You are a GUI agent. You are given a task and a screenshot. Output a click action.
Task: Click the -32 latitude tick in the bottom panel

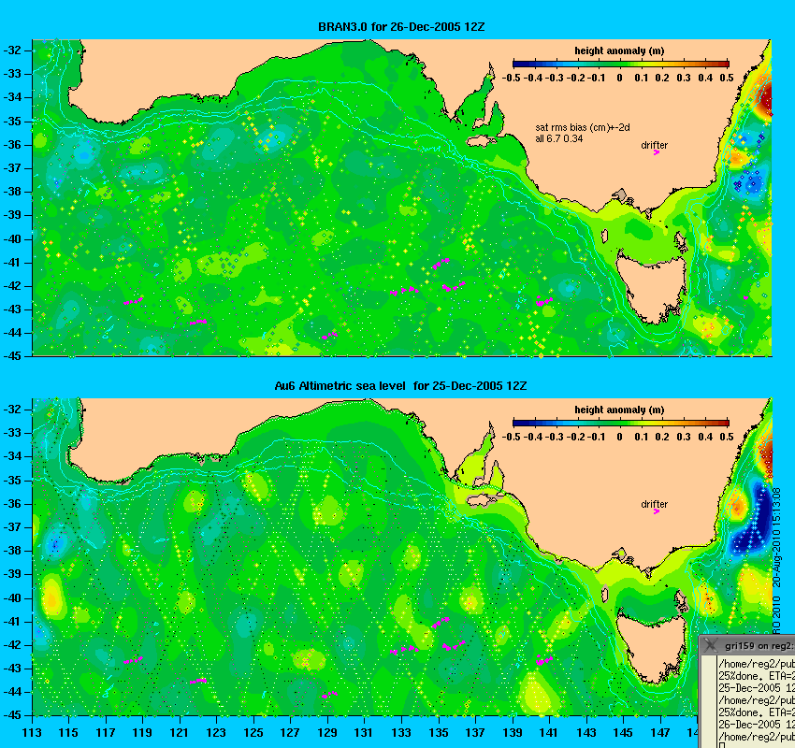[x=13, y=410]
